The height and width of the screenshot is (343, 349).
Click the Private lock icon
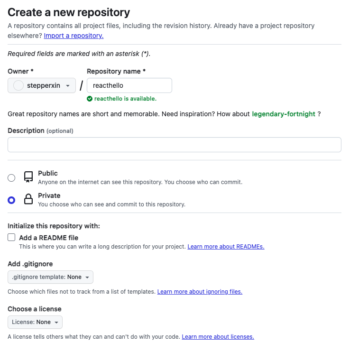[28, 199]
